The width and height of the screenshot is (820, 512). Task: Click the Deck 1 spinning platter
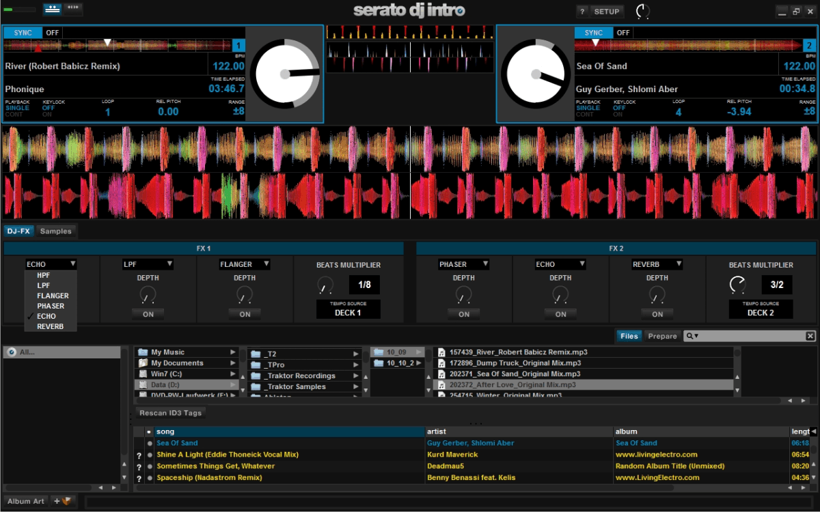coord(284,74)
